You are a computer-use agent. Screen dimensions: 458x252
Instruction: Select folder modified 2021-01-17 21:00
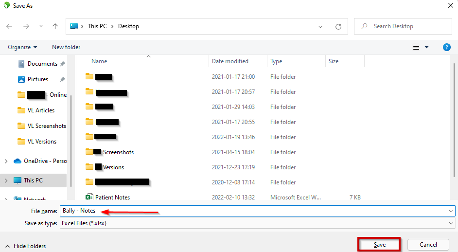point(224,76)
